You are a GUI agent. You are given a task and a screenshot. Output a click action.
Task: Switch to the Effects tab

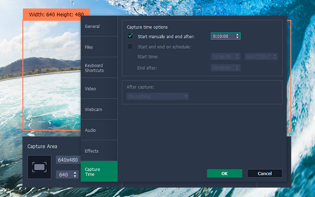pyautogui.click(x=99, y=151)
